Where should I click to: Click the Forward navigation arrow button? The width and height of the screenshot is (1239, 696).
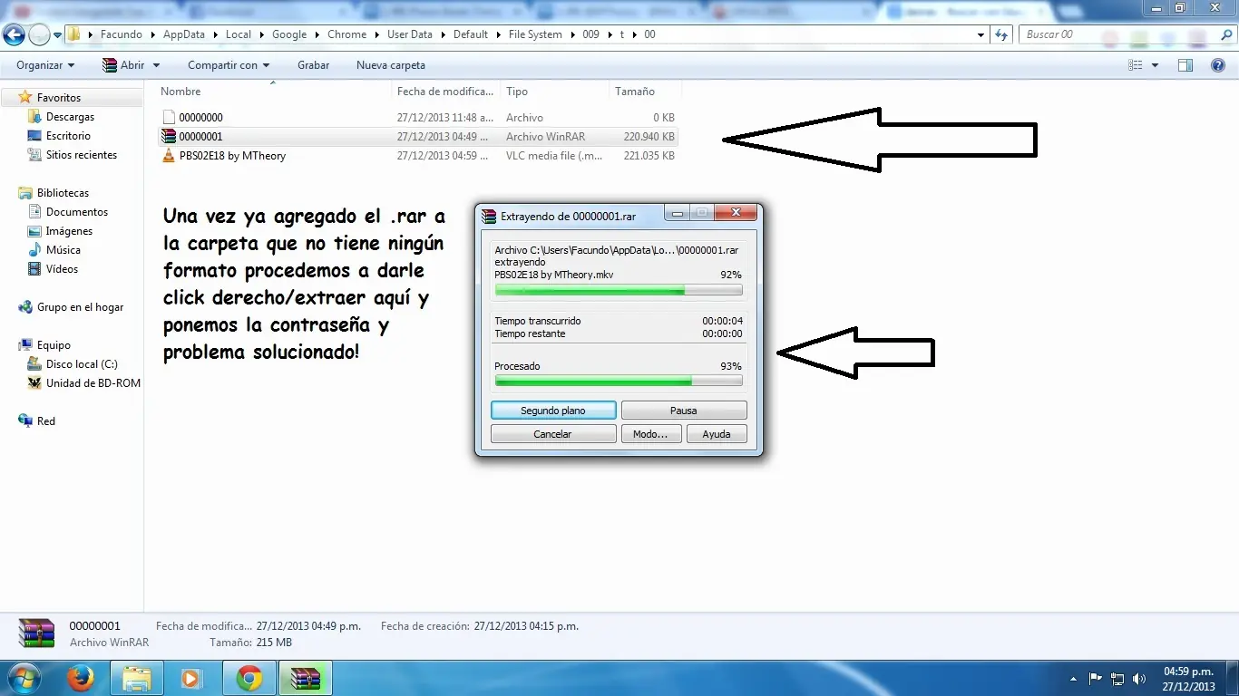[39, 34]
